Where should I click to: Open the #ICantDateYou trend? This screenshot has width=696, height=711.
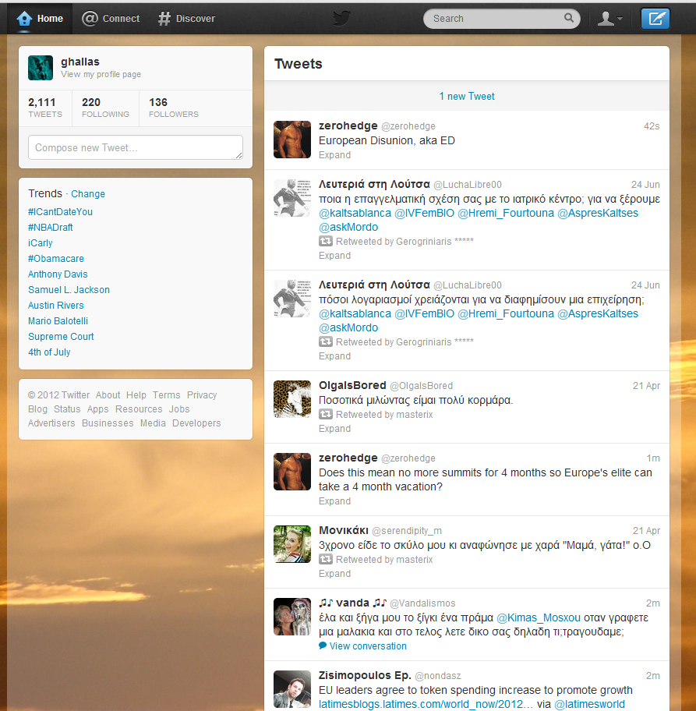(x=60, y=212)
